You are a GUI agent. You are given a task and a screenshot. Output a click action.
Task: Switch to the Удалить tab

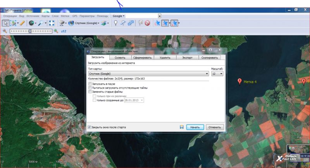[x=165, y=58]
